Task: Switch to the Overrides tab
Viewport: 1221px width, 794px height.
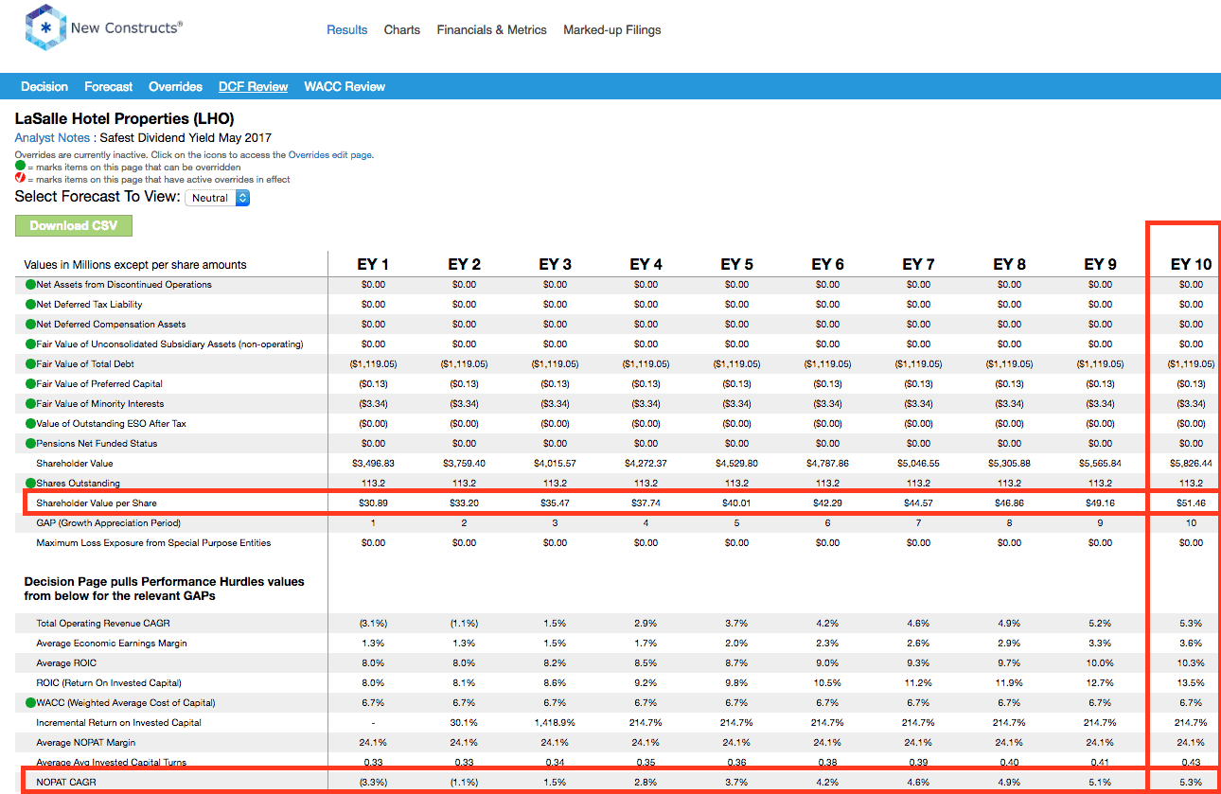Action: coord(175,86)
